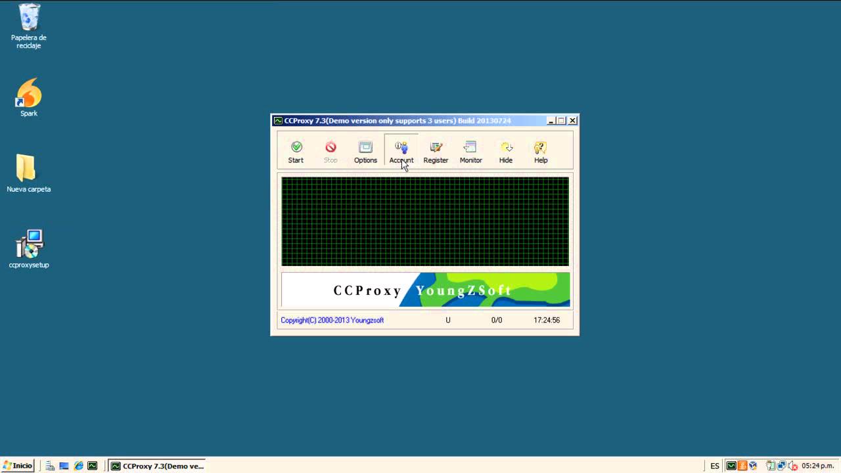Launch Server Manager from quick launch
This screenshot has width=841, height=473.
pos(50,466)
